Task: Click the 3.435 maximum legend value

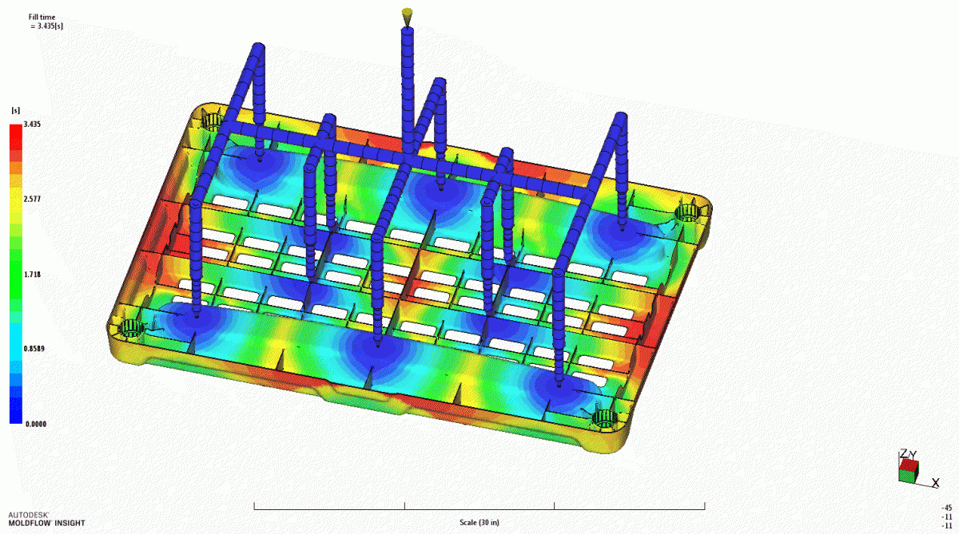Action: [x=34, y=124]
